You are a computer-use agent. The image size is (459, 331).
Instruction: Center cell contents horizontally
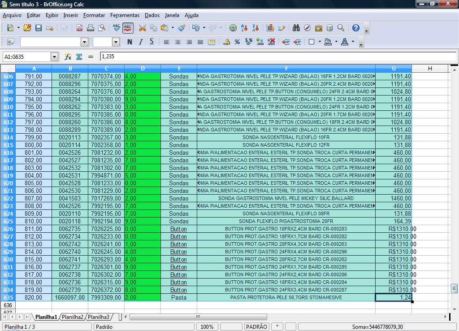(178, 42)
